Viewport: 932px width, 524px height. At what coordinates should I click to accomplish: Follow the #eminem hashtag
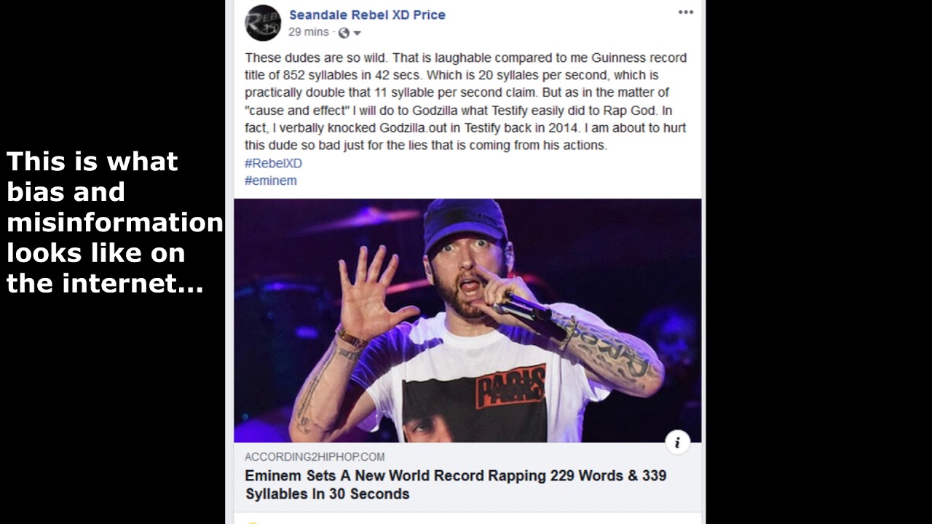pos(271,180)
